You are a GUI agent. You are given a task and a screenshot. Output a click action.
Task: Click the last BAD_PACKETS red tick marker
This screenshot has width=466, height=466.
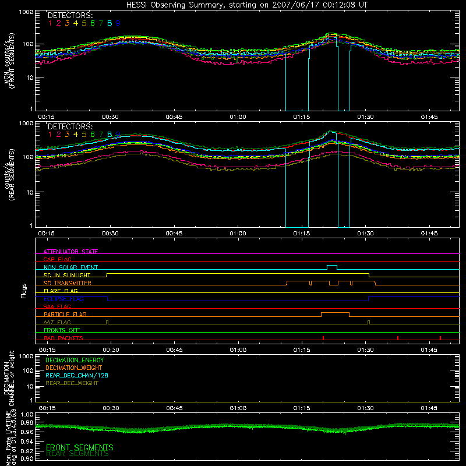(440, 338)
